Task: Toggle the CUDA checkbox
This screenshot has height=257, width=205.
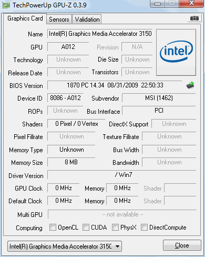Action: coord(86,227)
